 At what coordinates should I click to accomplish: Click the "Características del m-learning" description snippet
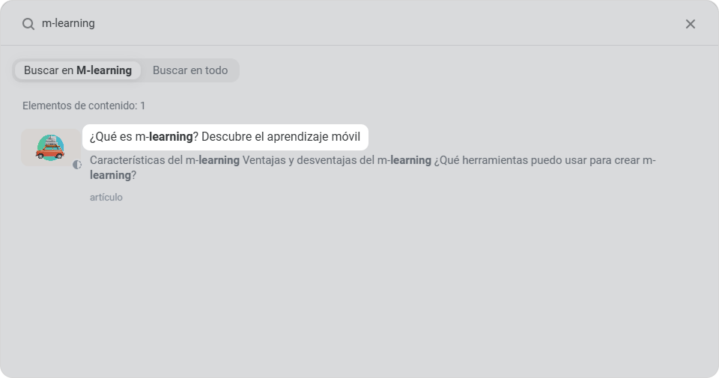coord(164,160)
